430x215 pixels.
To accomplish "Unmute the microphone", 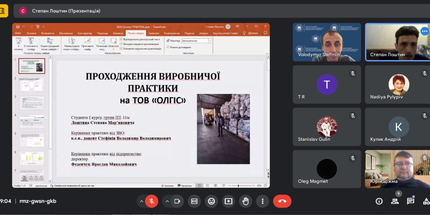I will pos(152,201).
